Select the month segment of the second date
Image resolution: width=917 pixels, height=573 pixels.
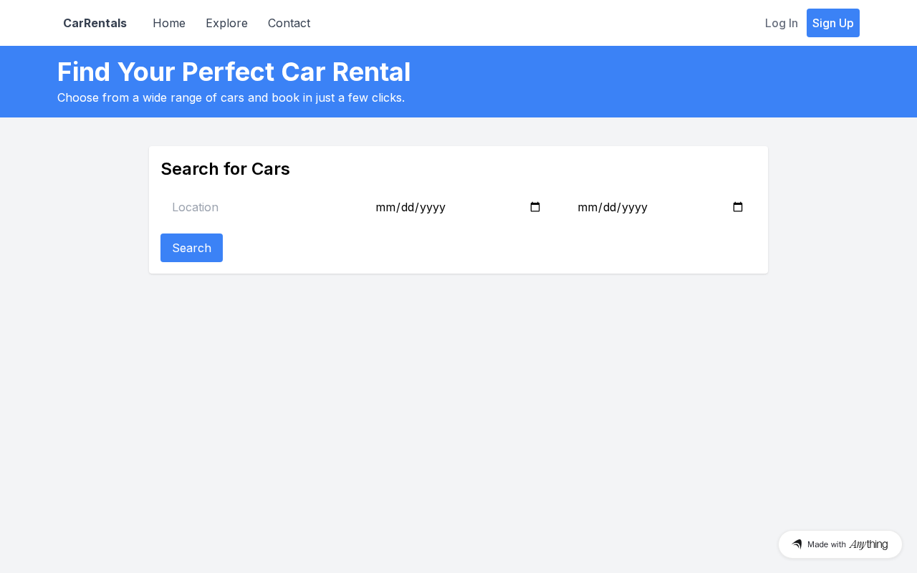pos(587,207)
